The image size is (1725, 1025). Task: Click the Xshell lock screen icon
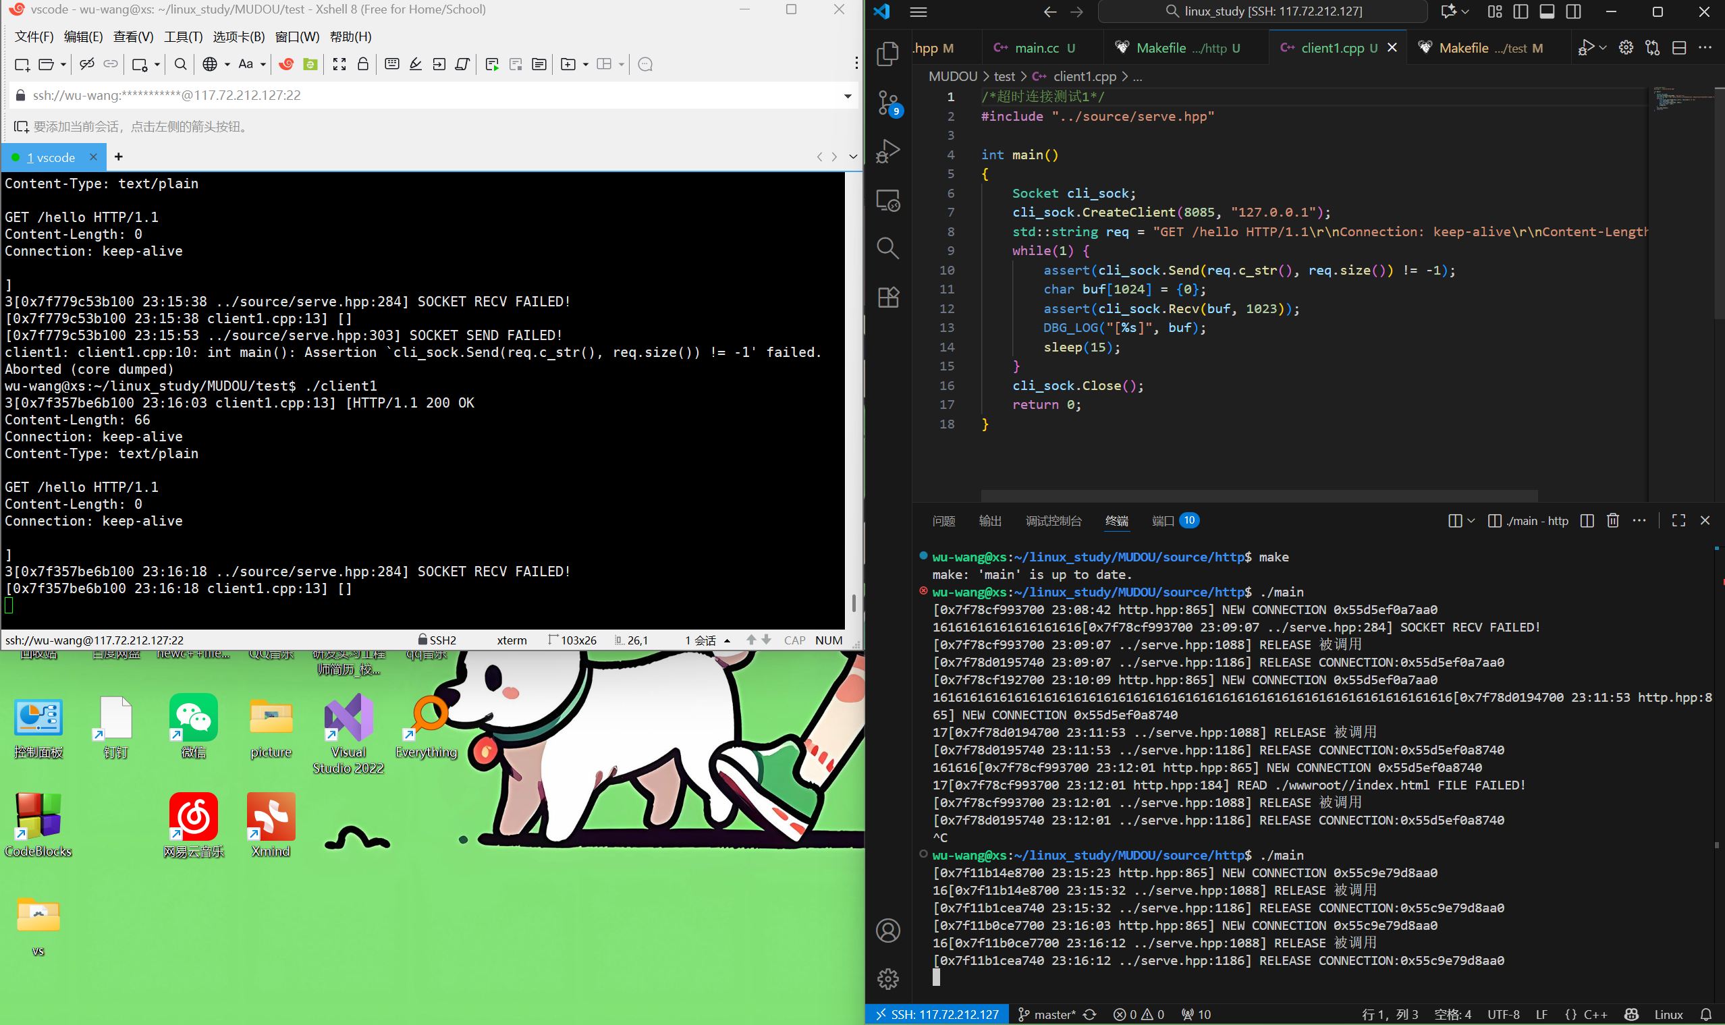tap(362, 64)
